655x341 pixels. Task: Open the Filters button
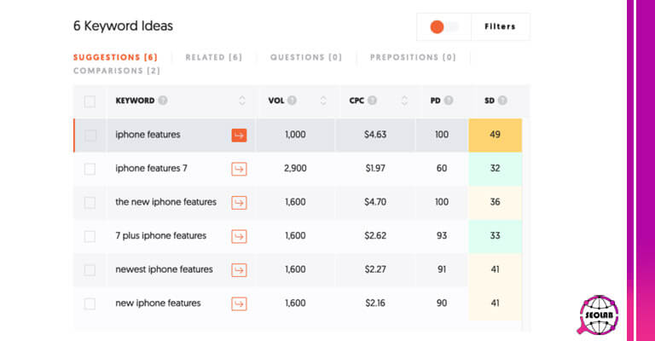pos(500,26)
